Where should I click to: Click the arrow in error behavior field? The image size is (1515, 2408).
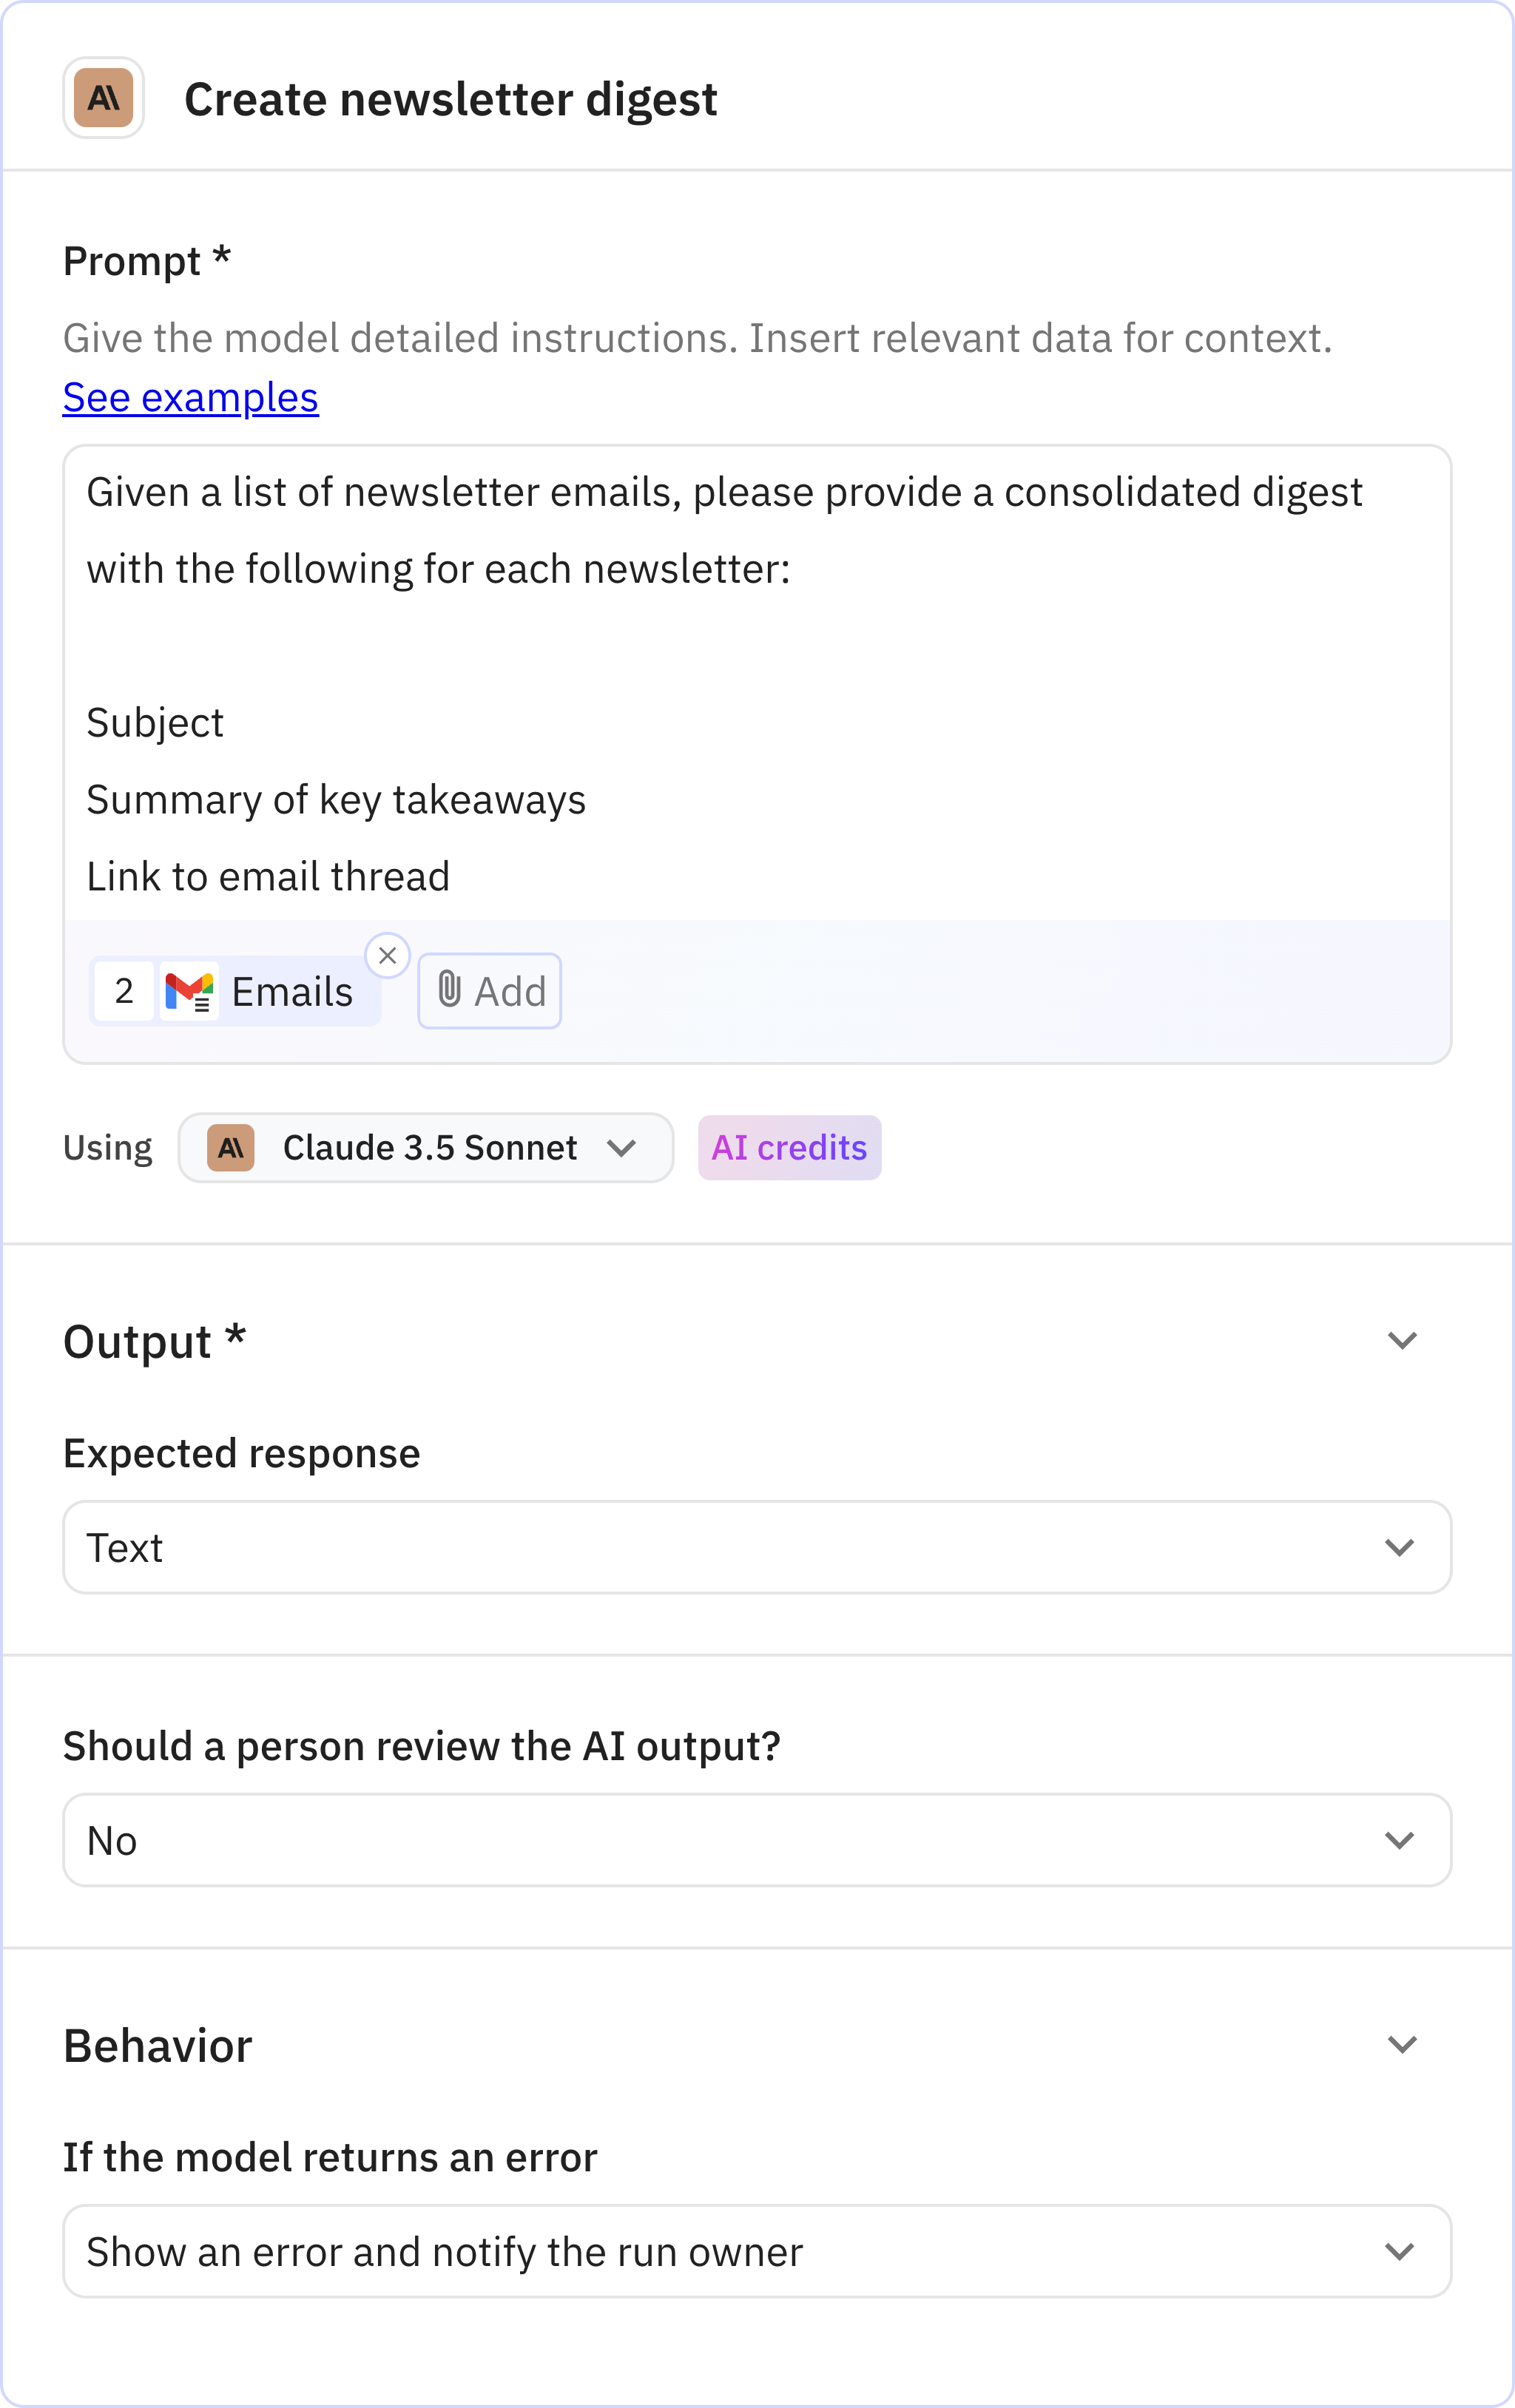tap(1399, 2252)
